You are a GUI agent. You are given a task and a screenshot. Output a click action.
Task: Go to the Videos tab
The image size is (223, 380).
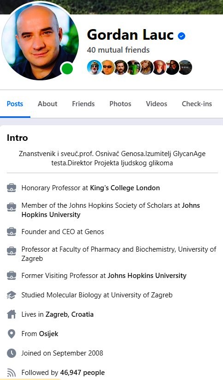[x=157, y=104]
